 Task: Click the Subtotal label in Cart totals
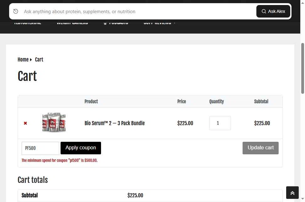[x=29, y=195]
